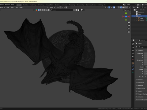This screenshot has width=147, height=110.
Task: Open the orange Object properties tab icon
Action: tap(133, 63)
